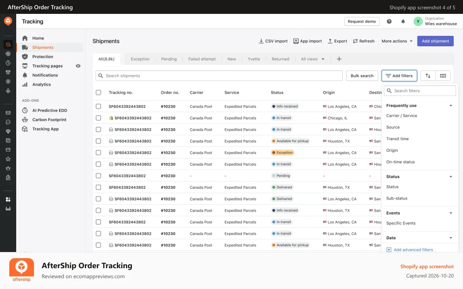The image size is (463, 289).
Task: Open the apps grid icon in the dark rail
Action: (8, 199)
